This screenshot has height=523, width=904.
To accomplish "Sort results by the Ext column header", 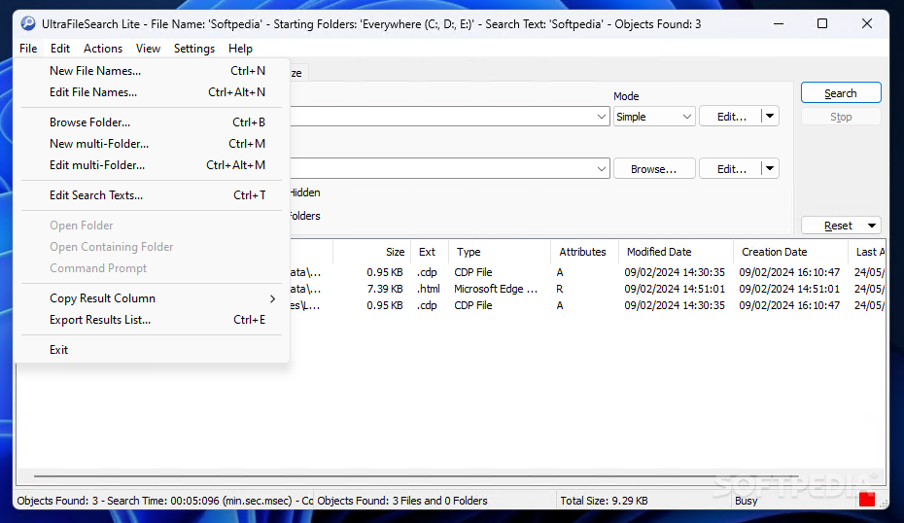I will point(430,252).
